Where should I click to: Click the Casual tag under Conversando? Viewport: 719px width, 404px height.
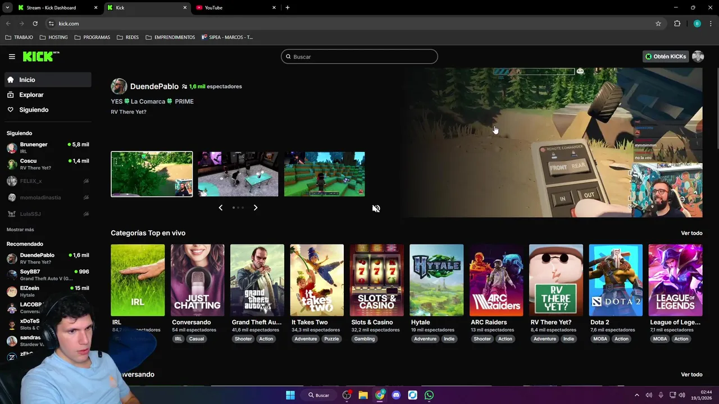click(x=197, y=339)
